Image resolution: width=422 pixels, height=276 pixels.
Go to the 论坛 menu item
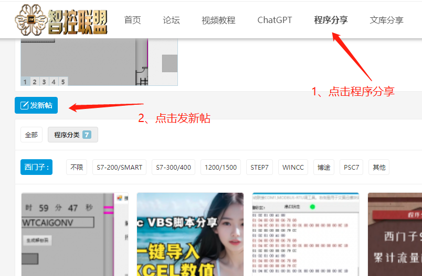coord(171,20)
